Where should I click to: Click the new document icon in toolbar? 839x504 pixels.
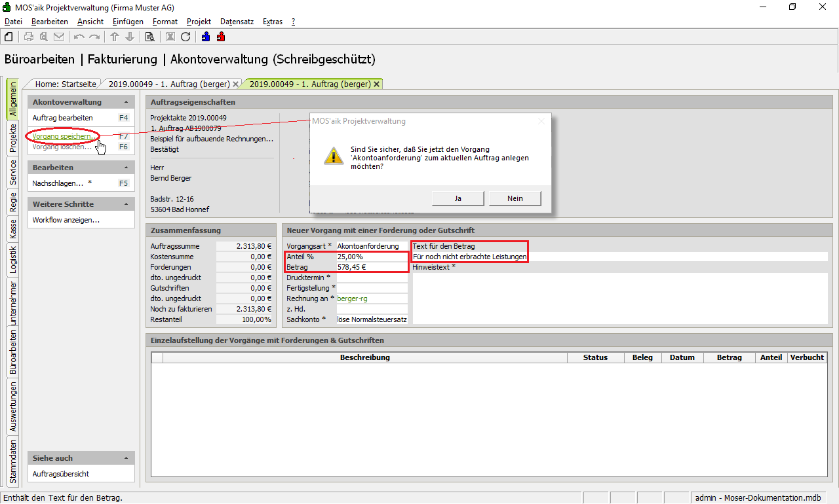pyautogui.click(x=9, y=37)
